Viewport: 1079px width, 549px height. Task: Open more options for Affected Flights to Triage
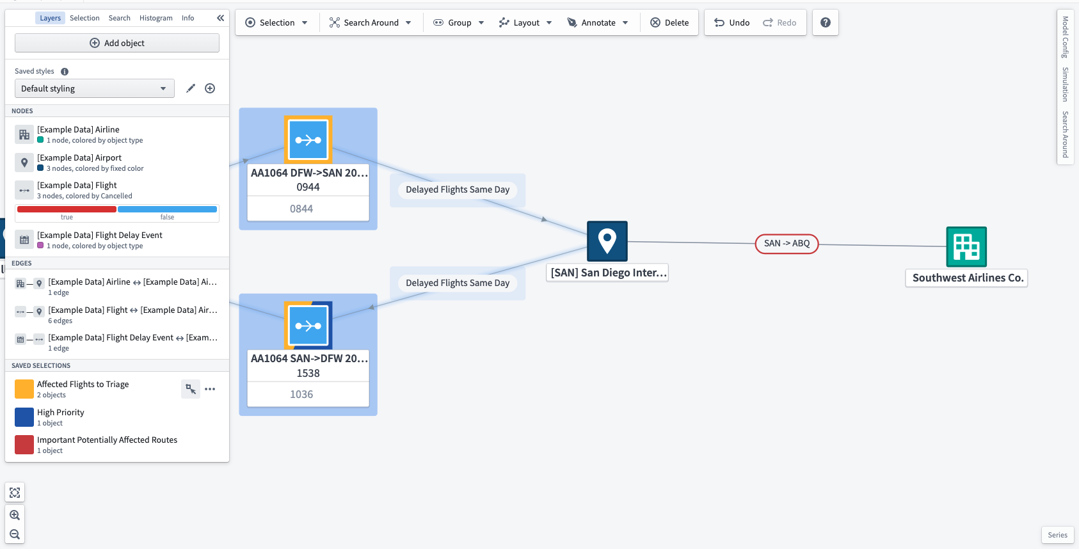[x=210, y=389]
